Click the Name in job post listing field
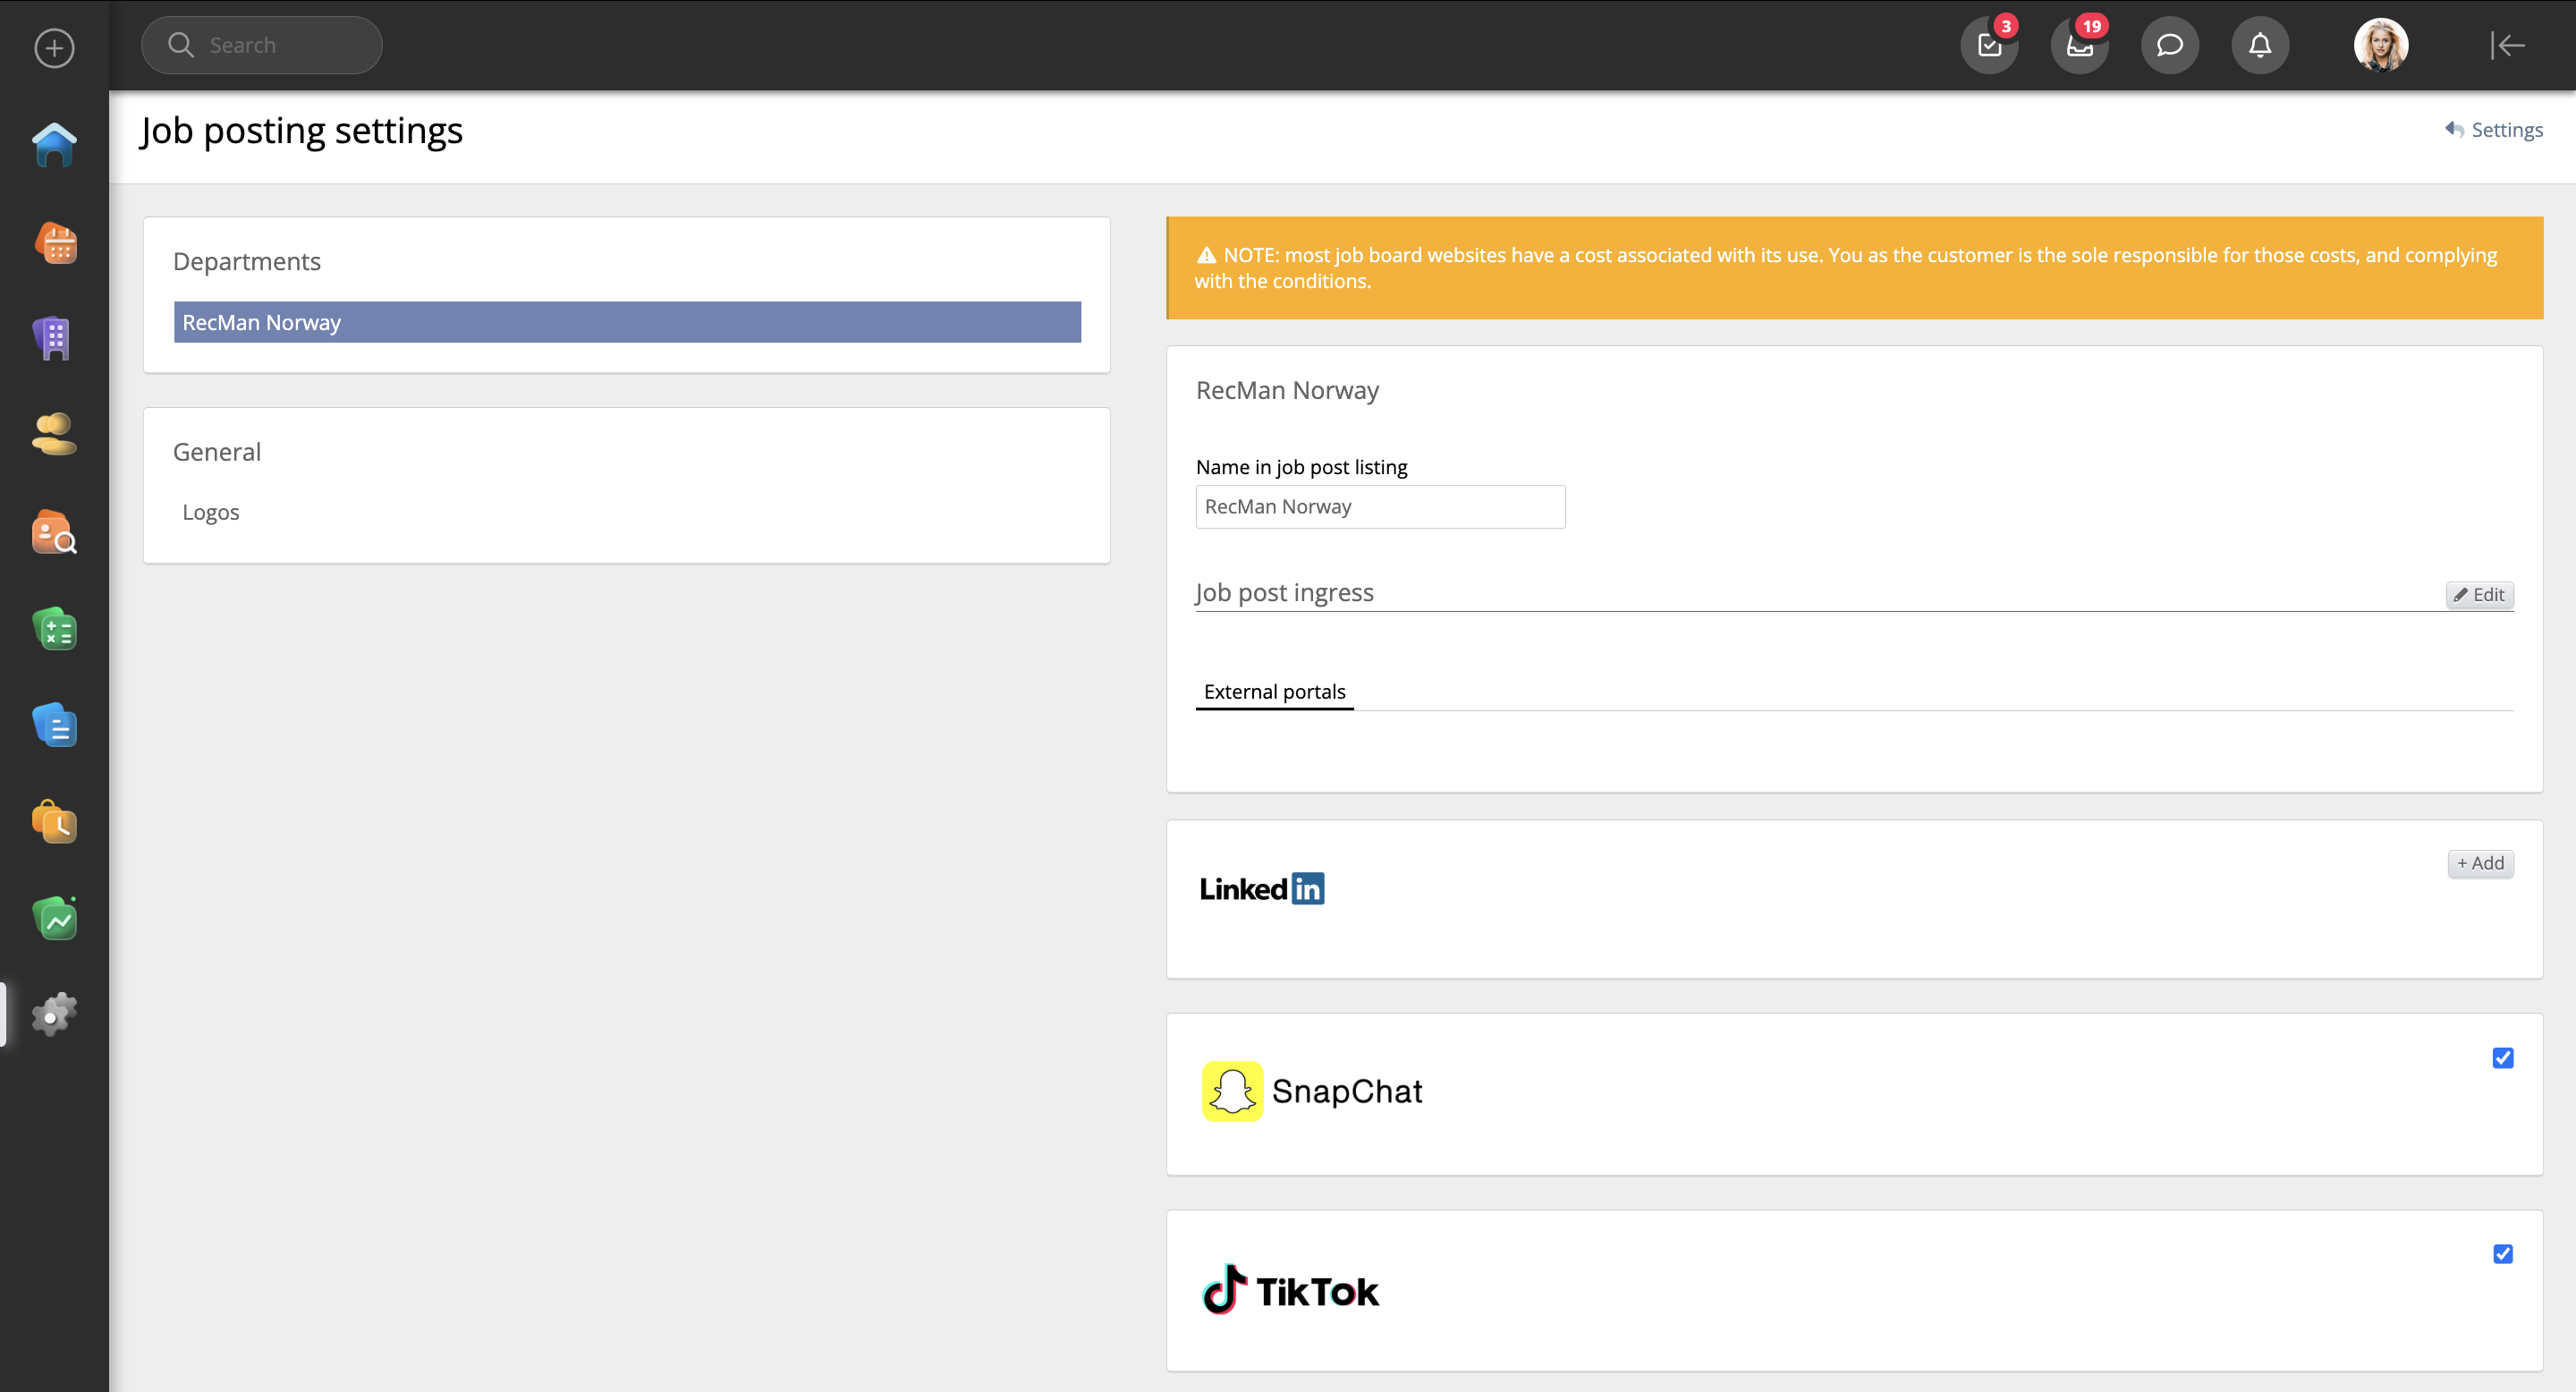Image resolution: width=2576 pixels, height=1392 pixels. point(1379,507)
